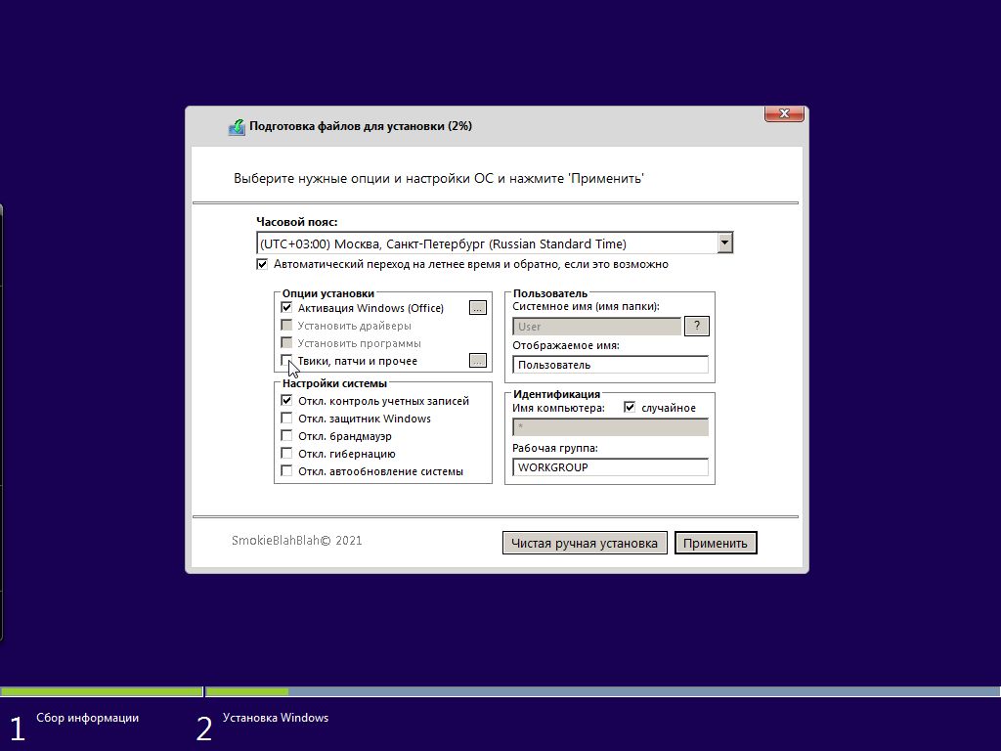Image resolution: width=1001 pixels, height=751 pixels.
Task: Click the Применить button
Action: (715, 543)
